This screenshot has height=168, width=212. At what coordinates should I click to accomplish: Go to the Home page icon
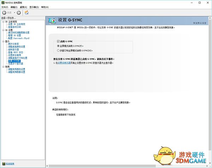tap(27, 12)
